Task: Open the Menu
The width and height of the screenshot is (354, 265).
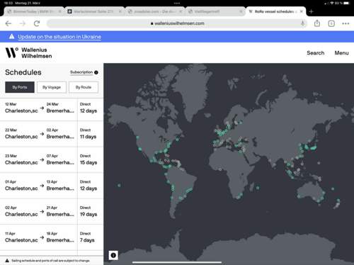Action: (341, 53)
